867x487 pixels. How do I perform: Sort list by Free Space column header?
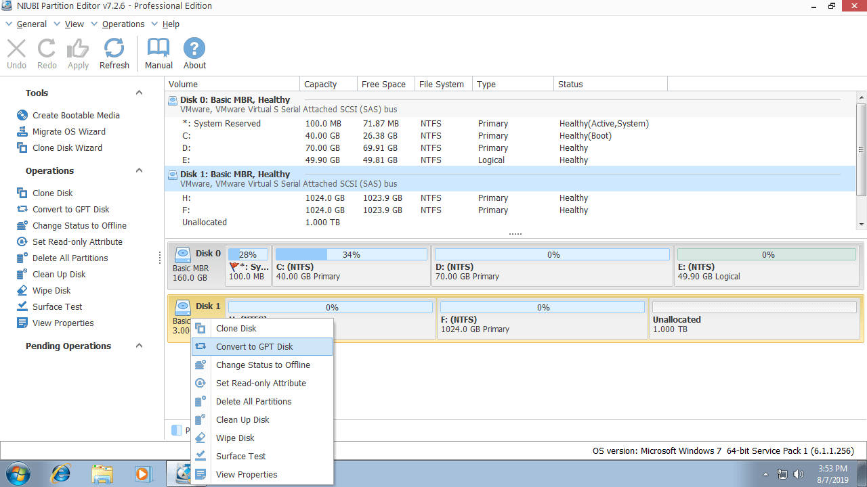383,85
